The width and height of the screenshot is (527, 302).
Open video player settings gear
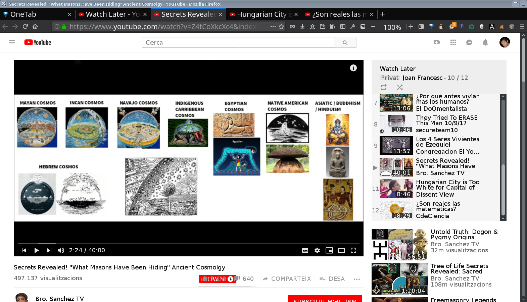pyautogui.click(x=317, y=250)
